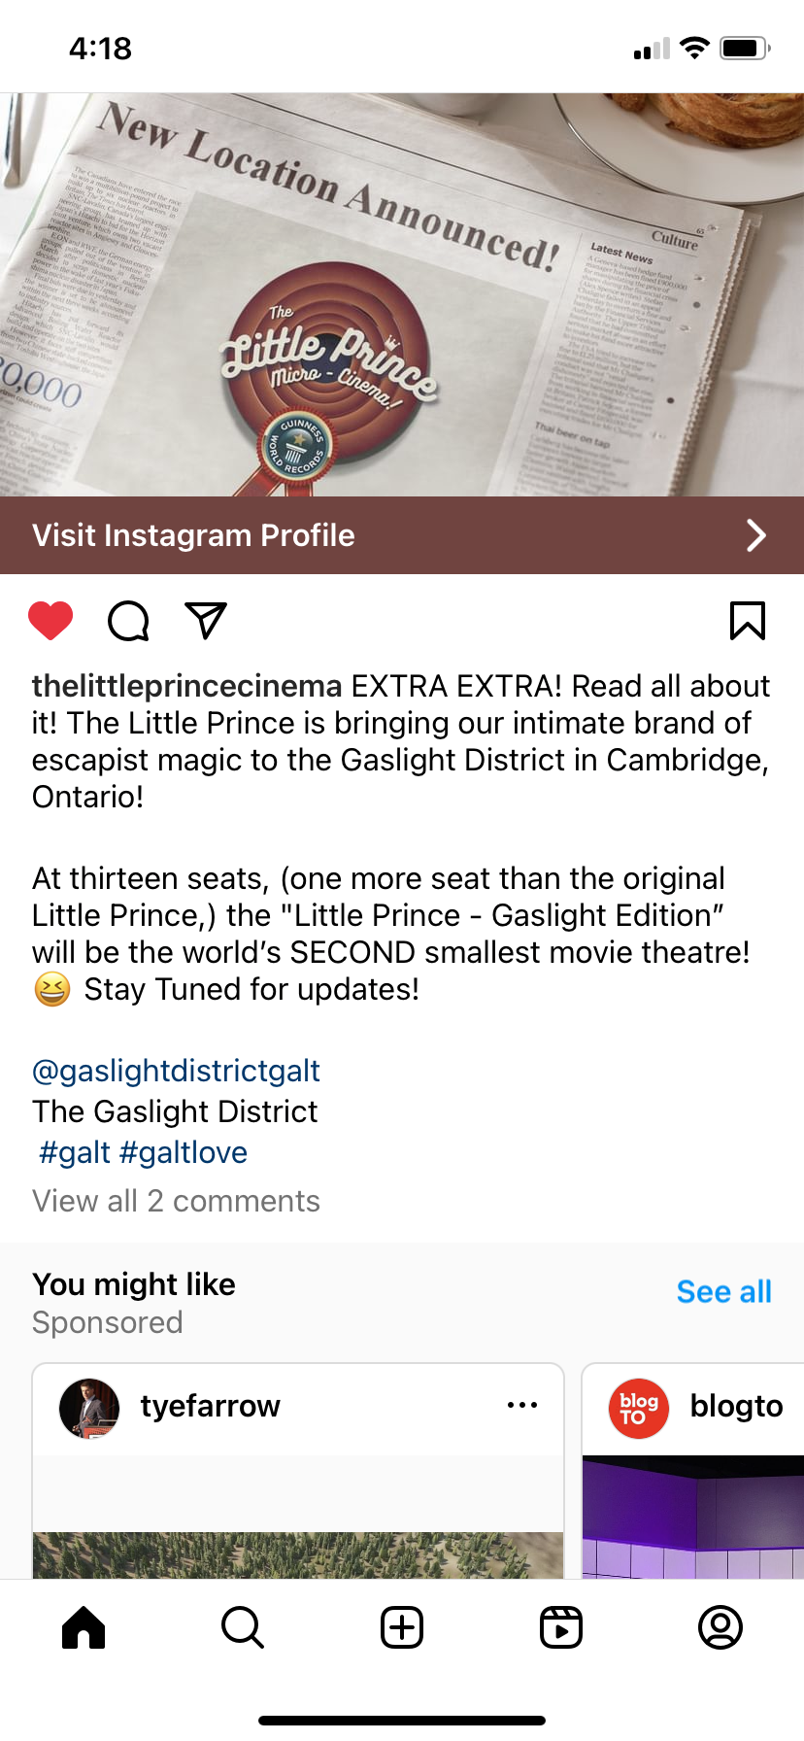Share the post via paper plane icon
Viewport: 804px width, 1741px height.
tap(205, 621)
